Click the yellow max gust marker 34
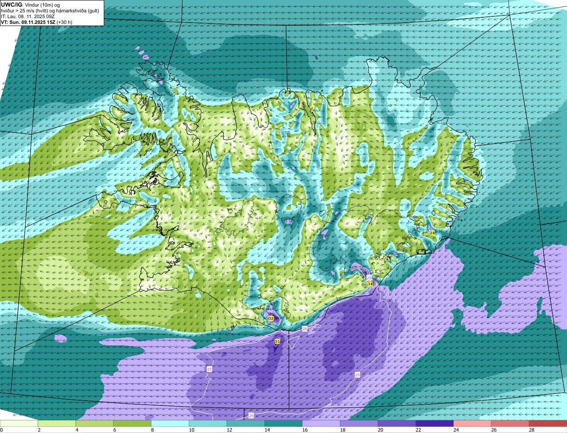The image size is (567, 433). [x=370, y=283]
